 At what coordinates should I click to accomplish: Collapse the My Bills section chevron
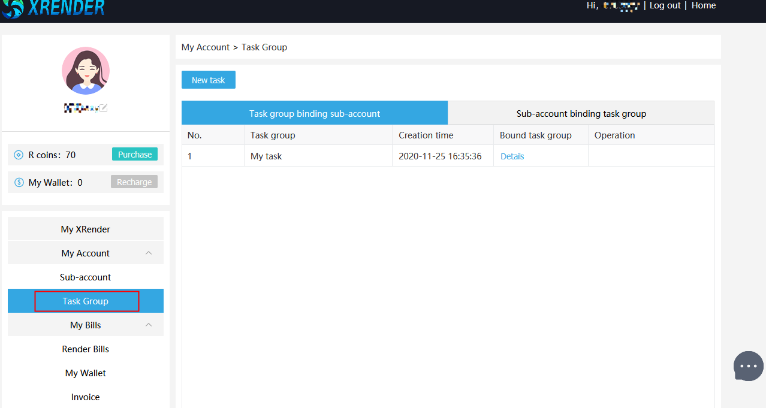pyautogui.click(x=149, y=325)
